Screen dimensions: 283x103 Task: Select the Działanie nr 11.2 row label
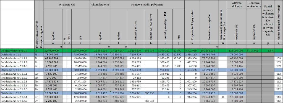(x=17, y=70)
